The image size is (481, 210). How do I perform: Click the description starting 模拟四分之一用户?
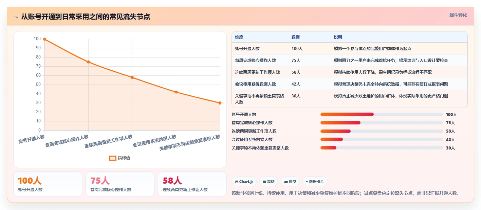point(391,61)
